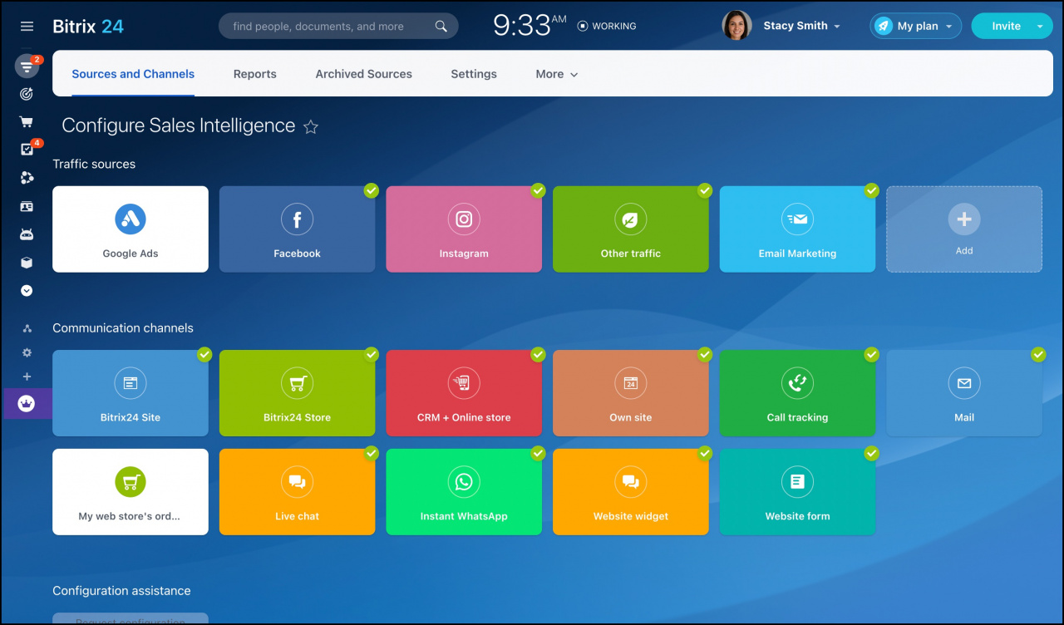The width and height of the screenshot is (1064, 625).
Task: Open the Archived Sources tab
Action: [363, 74]
